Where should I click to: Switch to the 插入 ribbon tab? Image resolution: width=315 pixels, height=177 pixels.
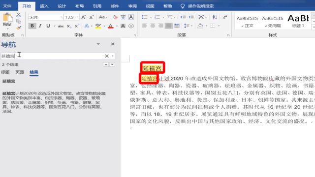tap(44, 6)
